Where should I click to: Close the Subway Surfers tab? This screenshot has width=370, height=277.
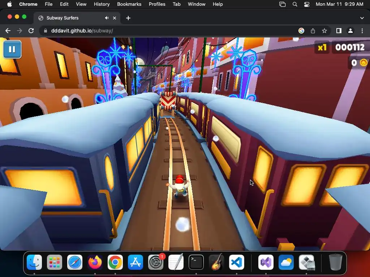pyautogui.click(x=115, y=18)
